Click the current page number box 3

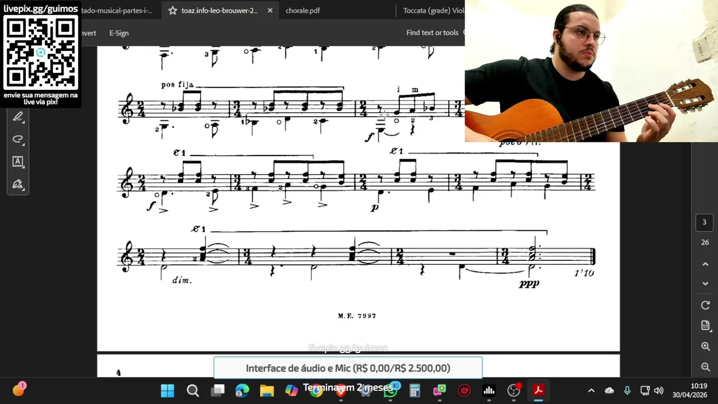click(x=705, y=222)
